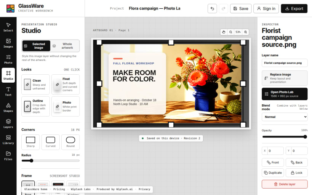Click the undo arrow button

212,8
